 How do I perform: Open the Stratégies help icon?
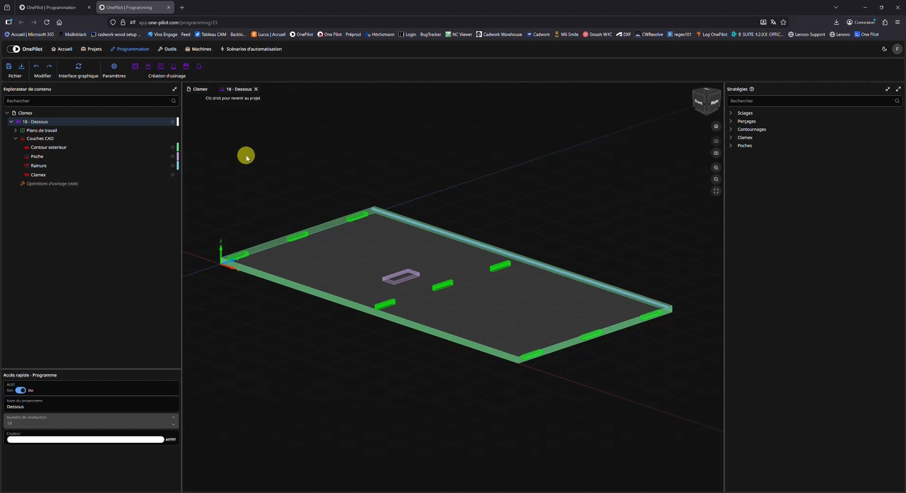click(x=752, y=89)
